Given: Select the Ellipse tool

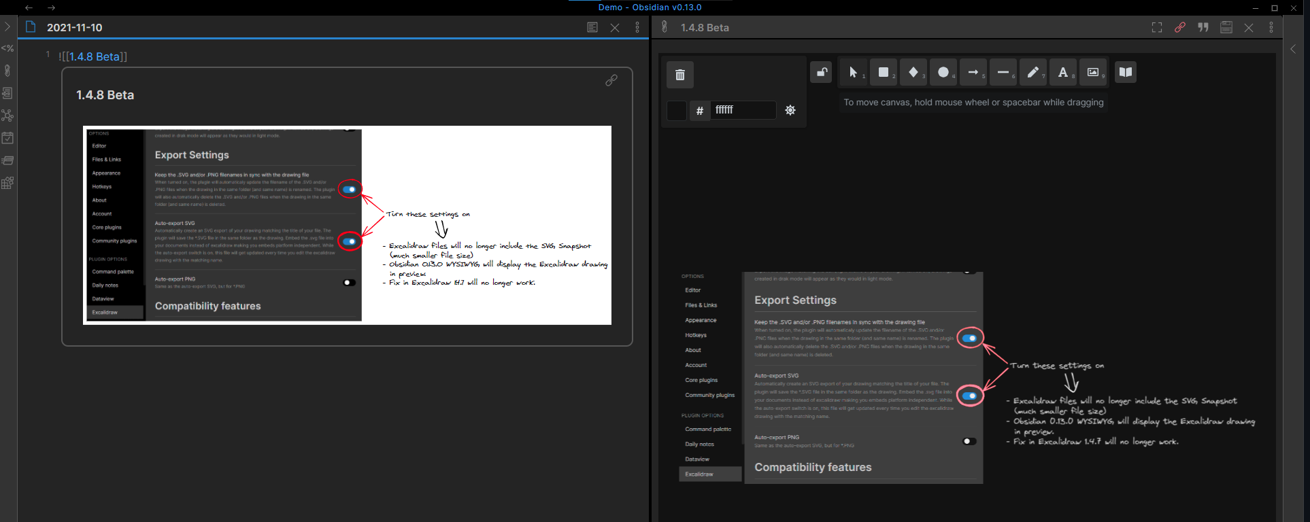Looking at the screenshot, I should click(943, 72).
